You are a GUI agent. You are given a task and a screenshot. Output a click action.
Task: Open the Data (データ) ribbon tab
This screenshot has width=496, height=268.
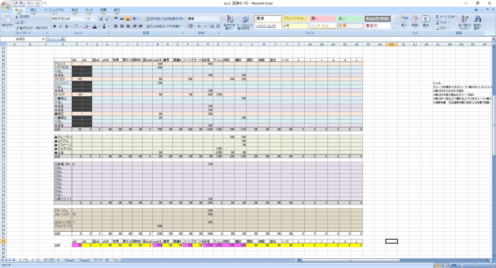89,10
